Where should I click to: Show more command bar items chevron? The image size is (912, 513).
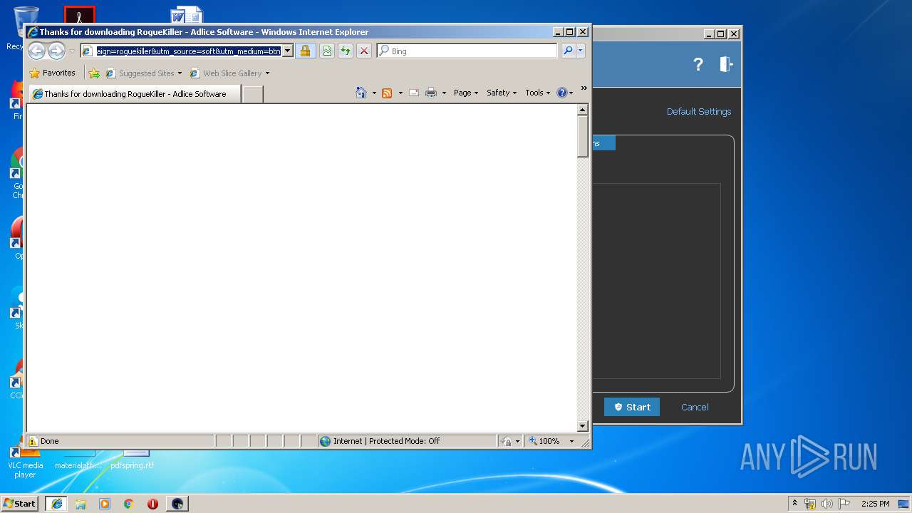pos(584,88)
